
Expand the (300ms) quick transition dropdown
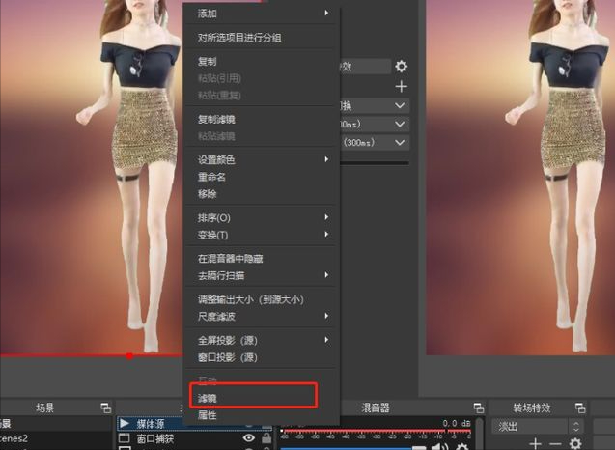[x=400, y=142]
